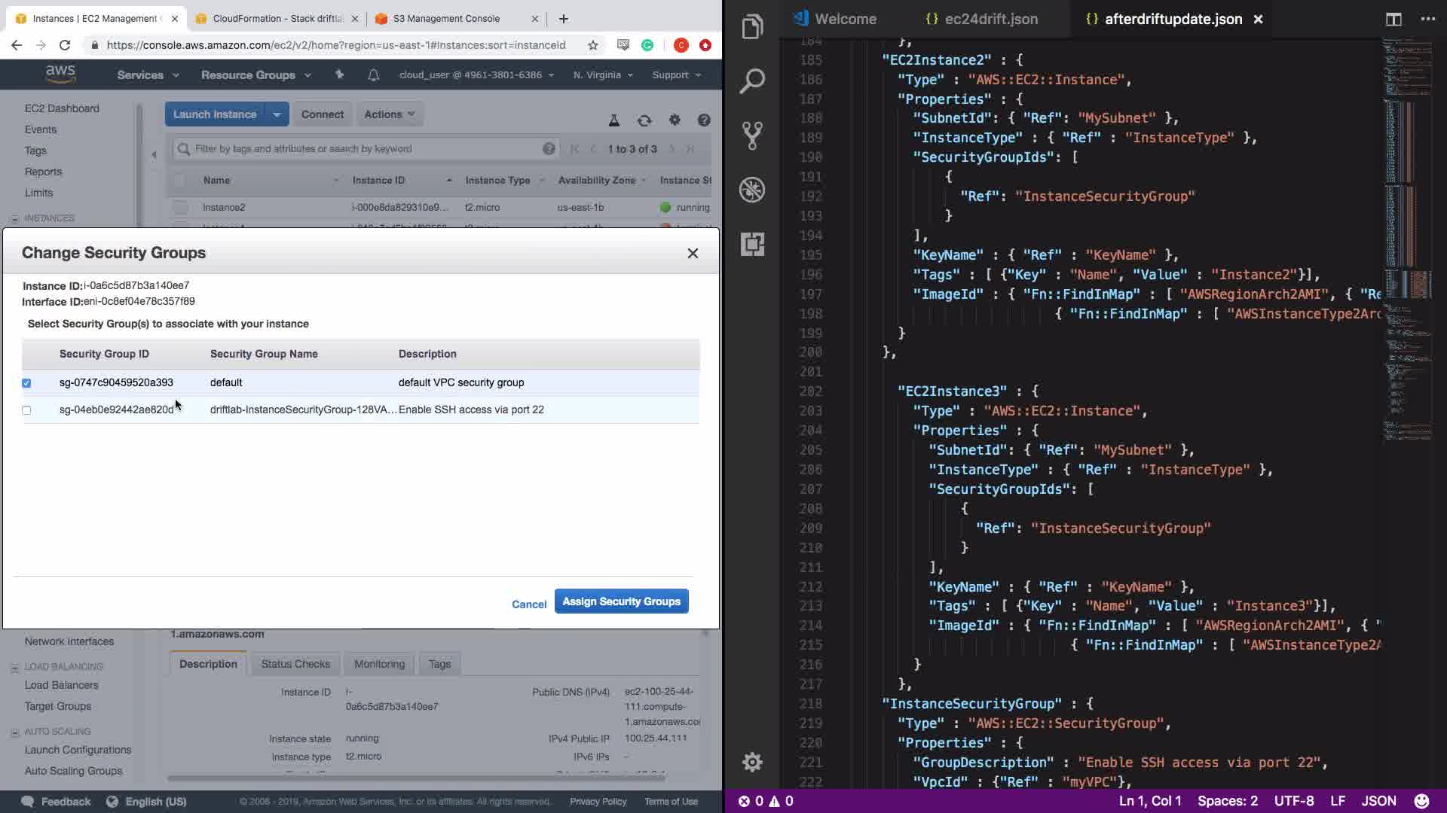Open the Extensions icon in the activity bar
This screenshot has height=813, width=1447.
[x=752, y=244]
